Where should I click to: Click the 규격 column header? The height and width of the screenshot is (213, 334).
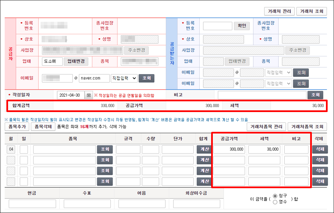pyautogui.click(x=128, y=139)
